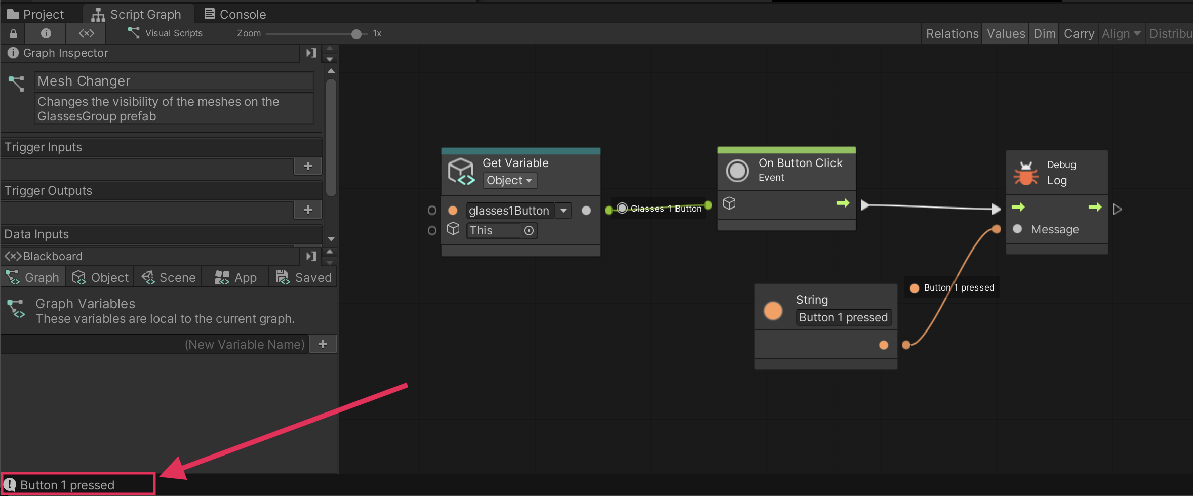This screenshot has width=1193, height=496.
Task: Click the Blackboard variables icon in toolbar
Action: point(86,34)
